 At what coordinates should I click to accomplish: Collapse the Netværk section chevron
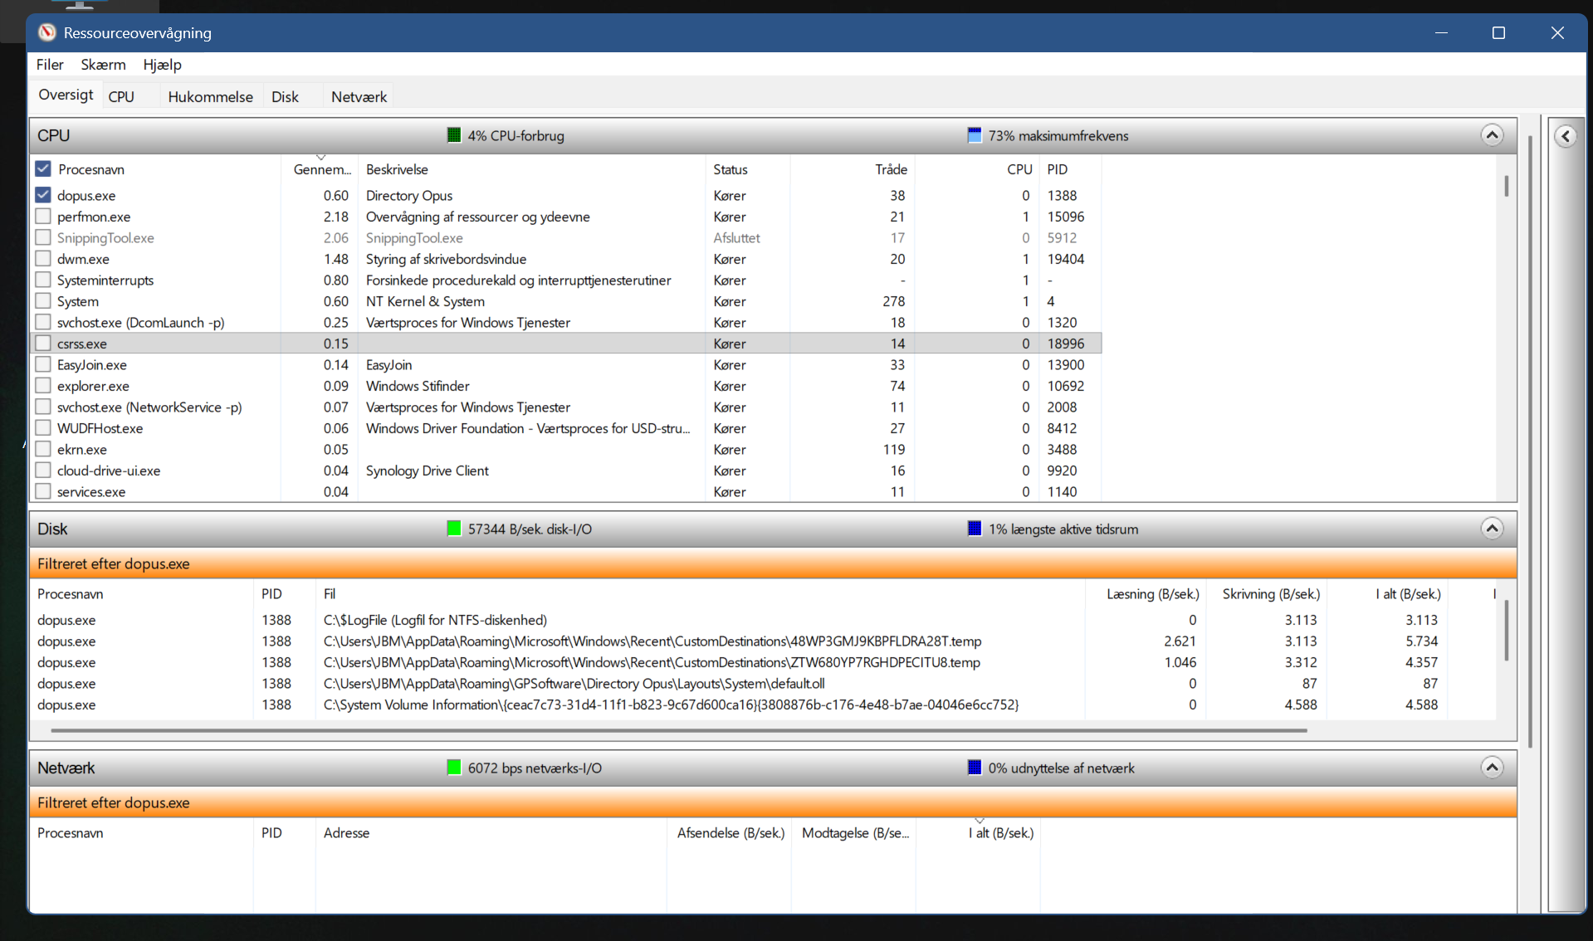(x=1492, y=768)
